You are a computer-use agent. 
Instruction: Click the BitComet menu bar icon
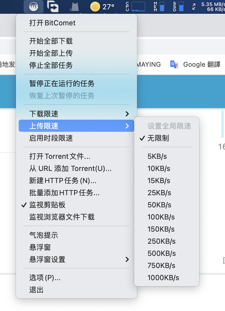34,7
